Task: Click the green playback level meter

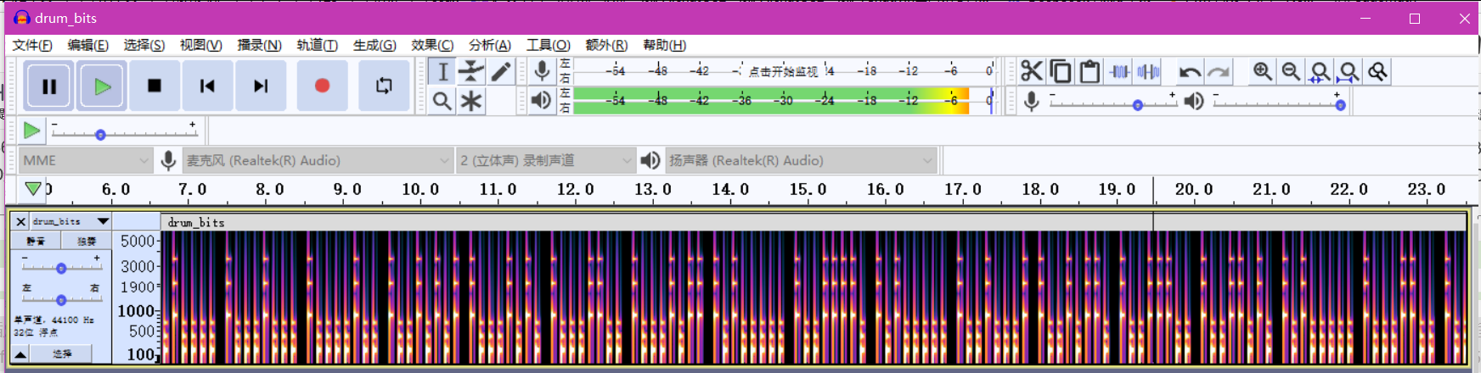Action: click(784, 101)
